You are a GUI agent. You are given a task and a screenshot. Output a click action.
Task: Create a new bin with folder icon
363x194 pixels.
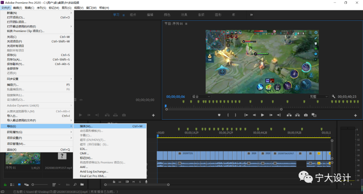[82, 184]
